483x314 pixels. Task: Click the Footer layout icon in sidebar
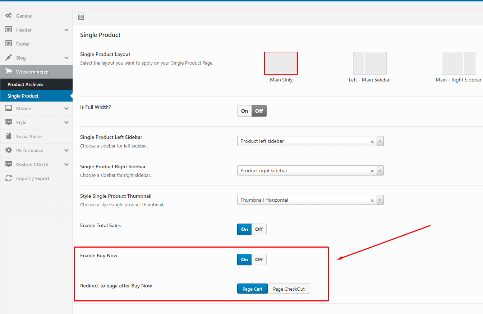[9, 44]
